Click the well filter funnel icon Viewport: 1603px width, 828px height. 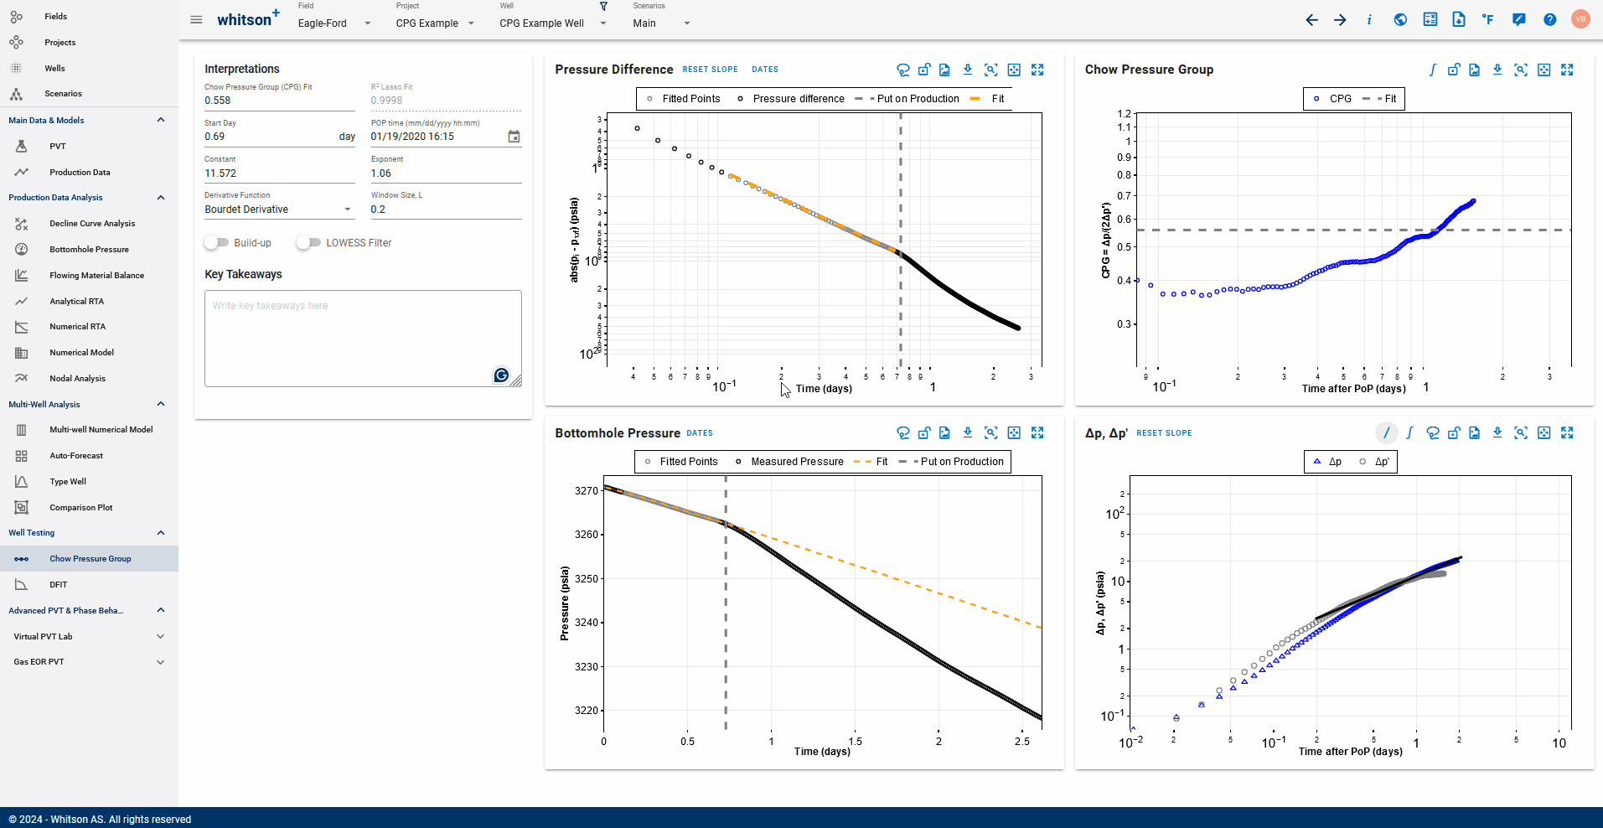tap(603, 7)
